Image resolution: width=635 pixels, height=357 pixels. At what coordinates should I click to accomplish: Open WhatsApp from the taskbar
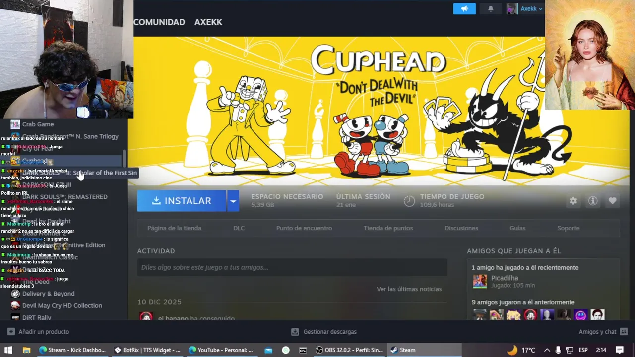286,350
